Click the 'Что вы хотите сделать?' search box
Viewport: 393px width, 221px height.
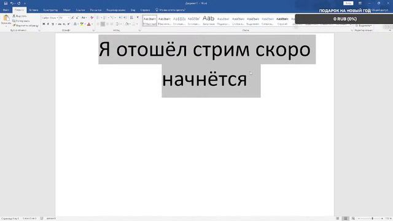[171, 10]
